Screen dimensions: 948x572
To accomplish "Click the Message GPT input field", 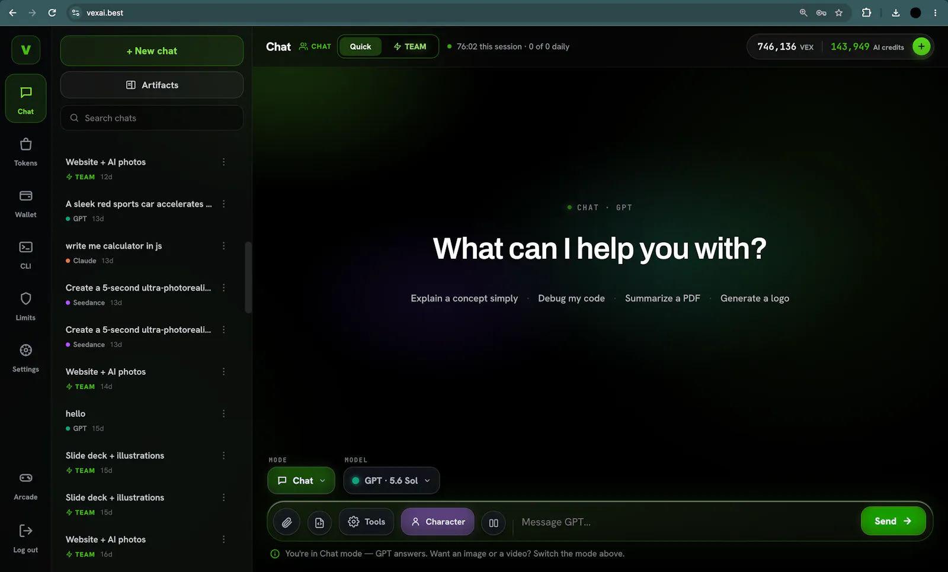I will tap(687, 522).
